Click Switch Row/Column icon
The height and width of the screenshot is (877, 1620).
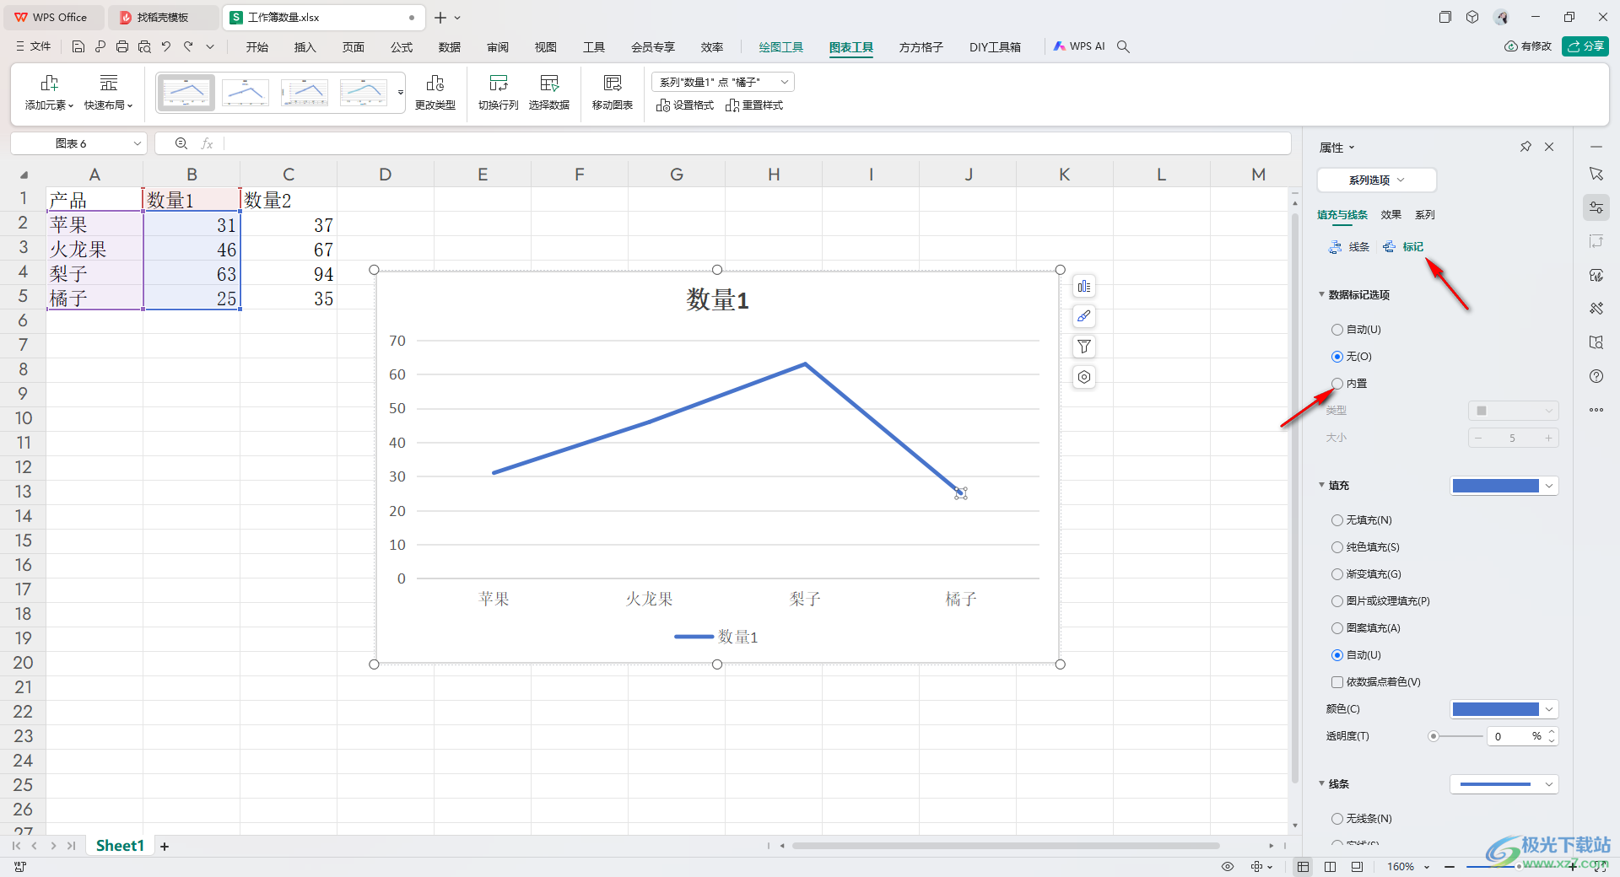tap(499, 92)
